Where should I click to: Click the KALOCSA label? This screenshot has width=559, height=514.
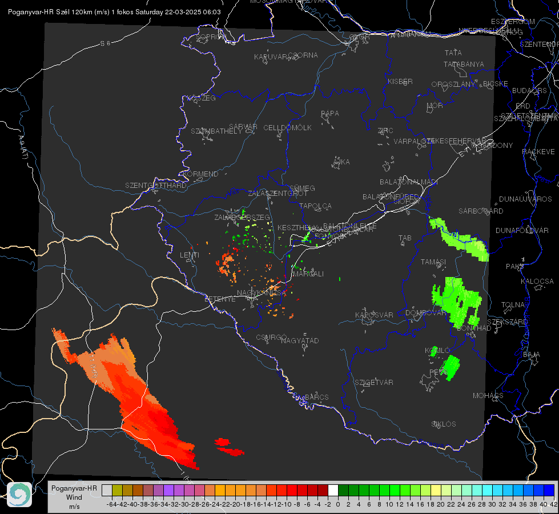pos(537,282)
